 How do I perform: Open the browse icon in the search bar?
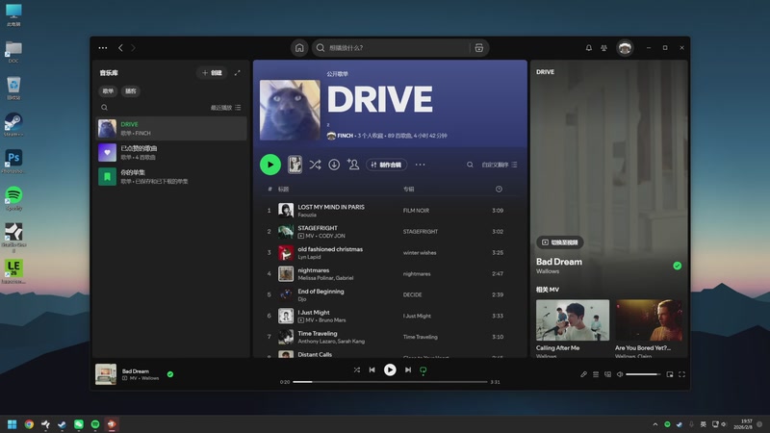pyautogui.click(x=478, y=47)
